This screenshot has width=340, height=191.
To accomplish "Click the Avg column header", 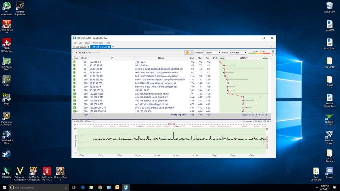I will point(192,58).
